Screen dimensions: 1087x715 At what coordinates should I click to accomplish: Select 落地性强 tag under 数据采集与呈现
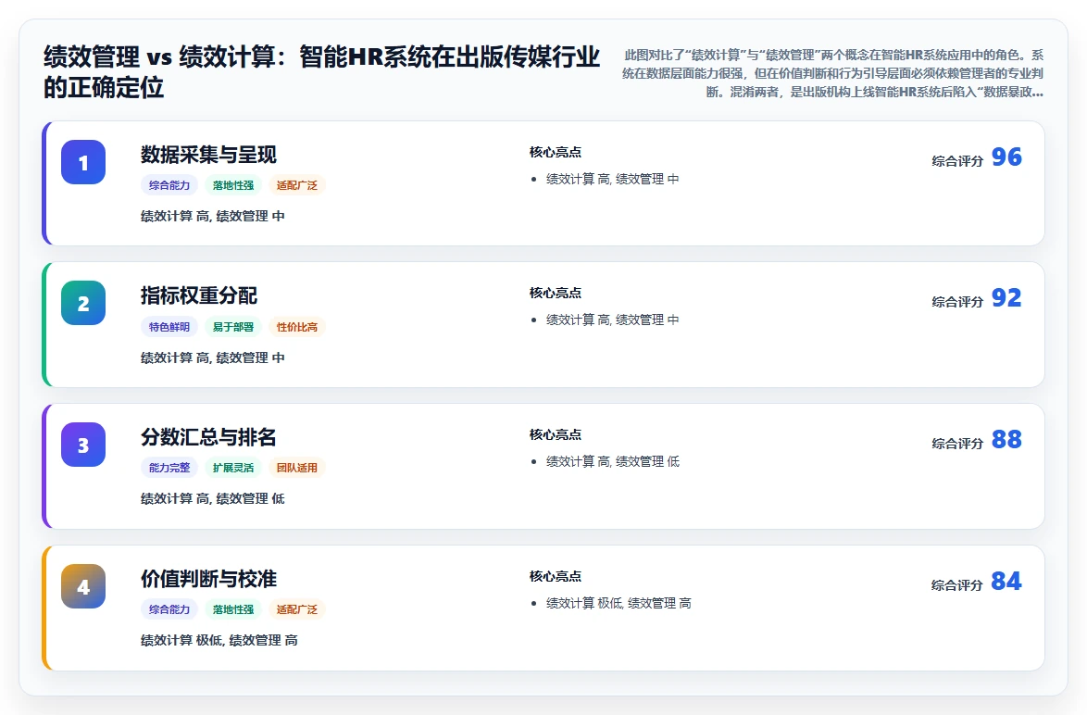tap(233, 185)
